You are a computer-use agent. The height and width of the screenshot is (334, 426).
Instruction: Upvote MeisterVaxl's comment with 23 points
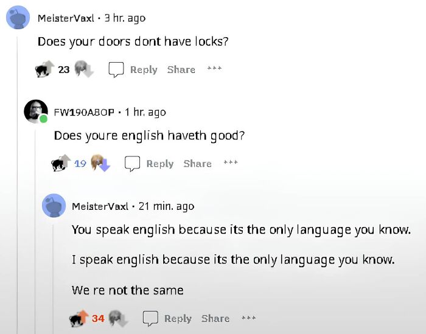coord(44,69)
